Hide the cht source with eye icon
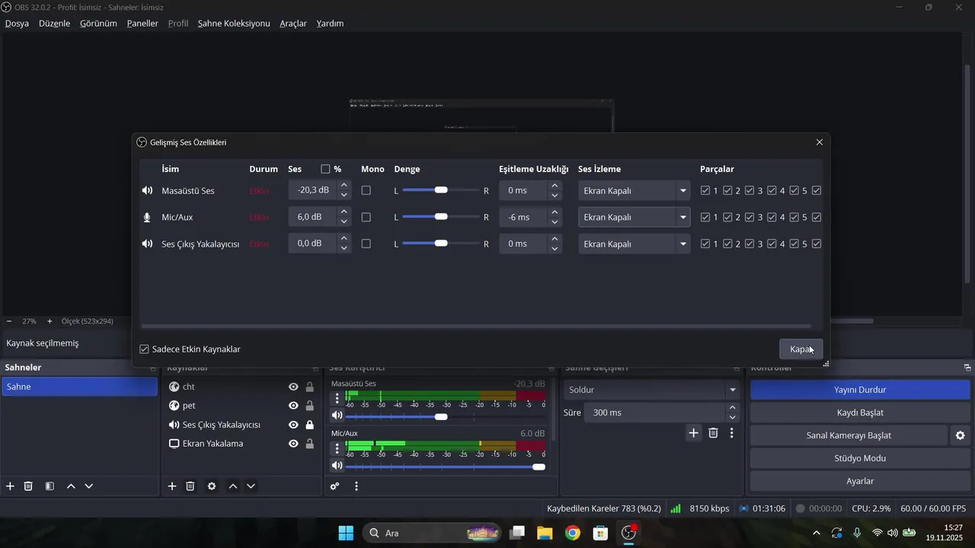The image size is (975, 548). (x=293, y=387)
